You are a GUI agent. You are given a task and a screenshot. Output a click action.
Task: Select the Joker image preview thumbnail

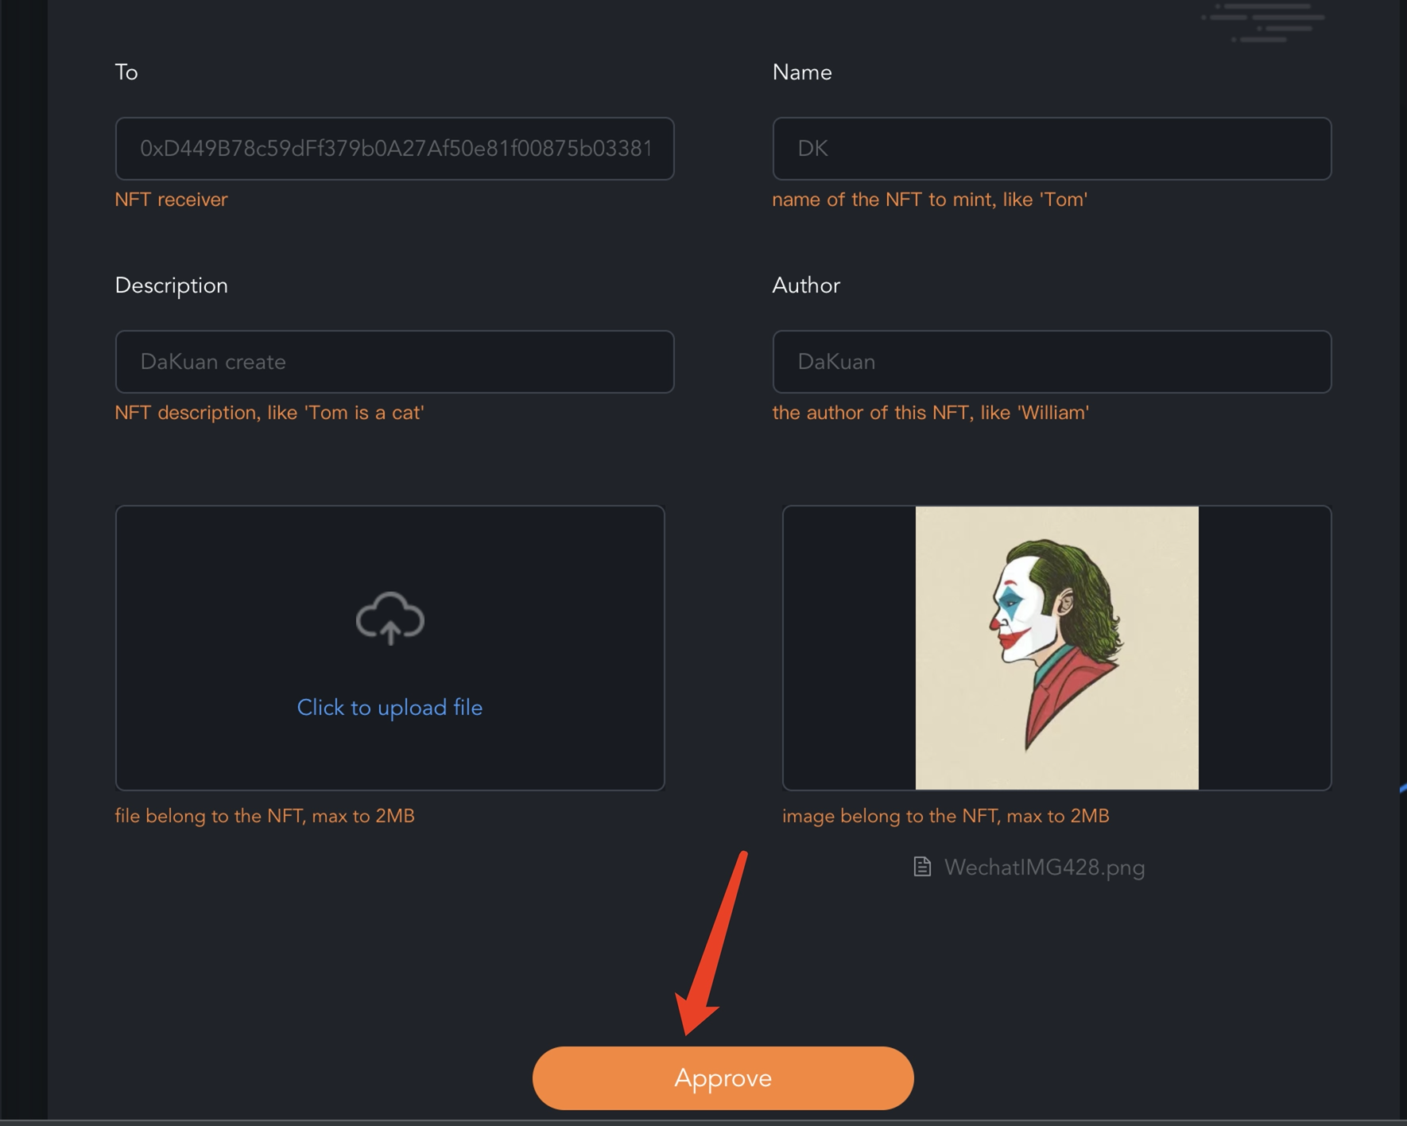[x=1056, y=647]
